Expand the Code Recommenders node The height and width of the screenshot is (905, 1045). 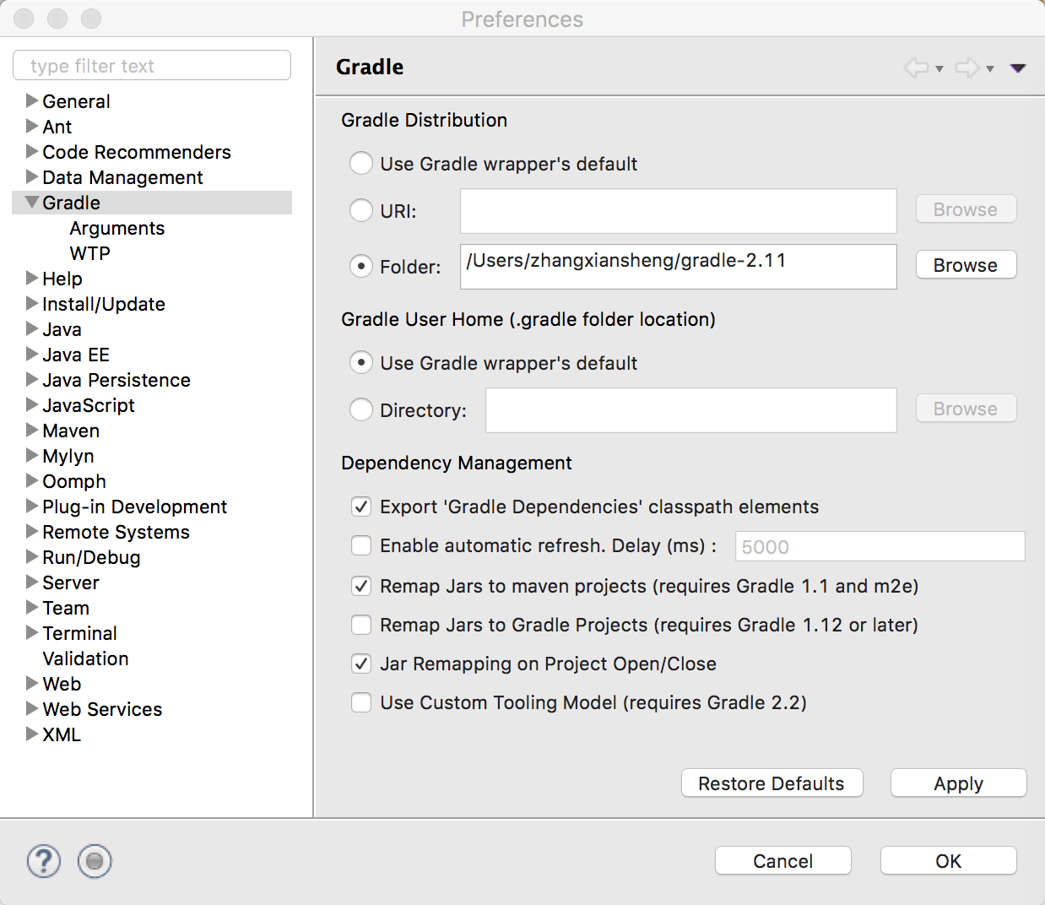(32, 151)
